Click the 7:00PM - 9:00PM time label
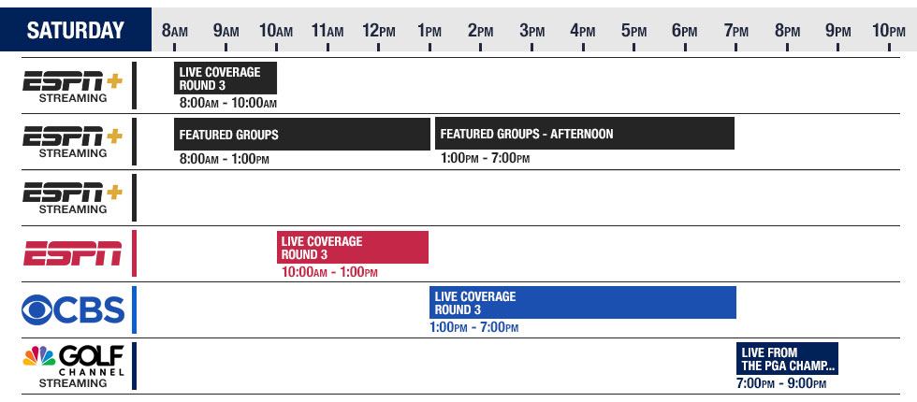Image resolution: width=917 pixels, height=402 pixels. pos(782,383)
